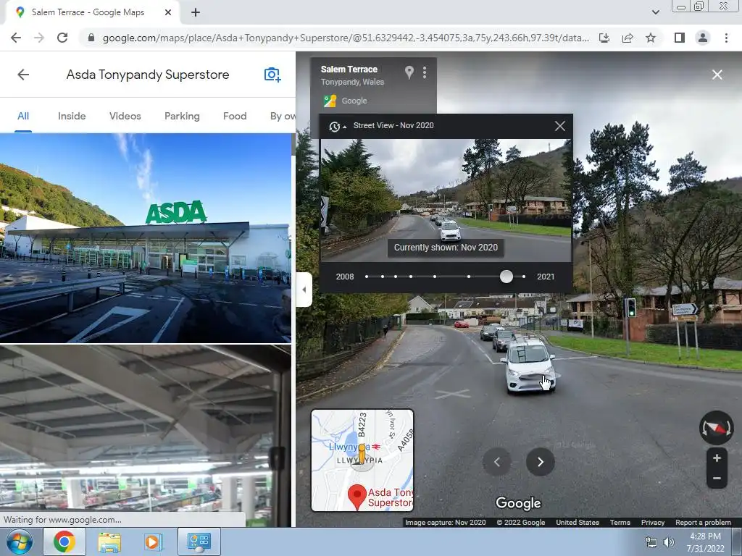Click the Image capture: Nov 2020 text
742x556 pixels.
(x=446, y=523)
